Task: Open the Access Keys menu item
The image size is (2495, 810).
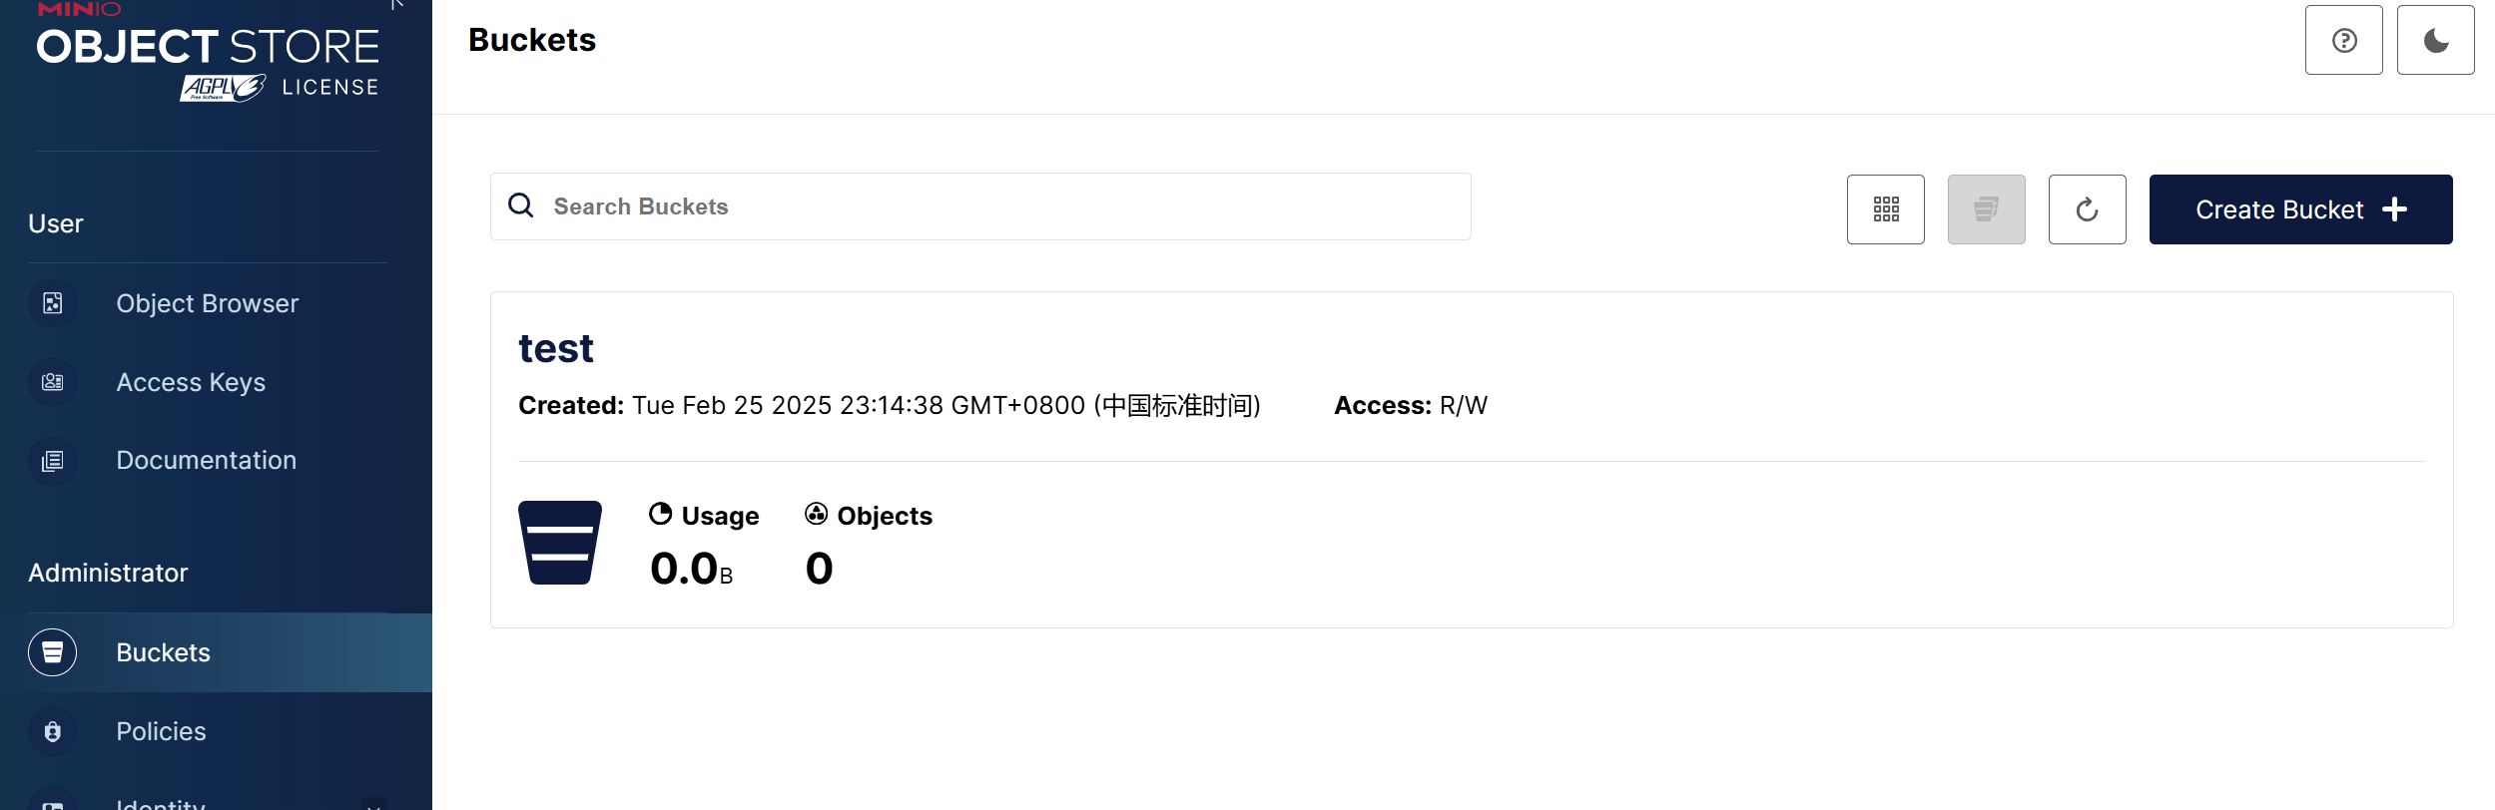Action: tap(191, 382)
